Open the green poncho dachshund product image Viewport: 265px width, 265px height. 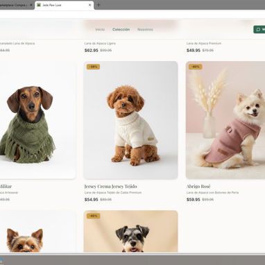coord(37,120)
